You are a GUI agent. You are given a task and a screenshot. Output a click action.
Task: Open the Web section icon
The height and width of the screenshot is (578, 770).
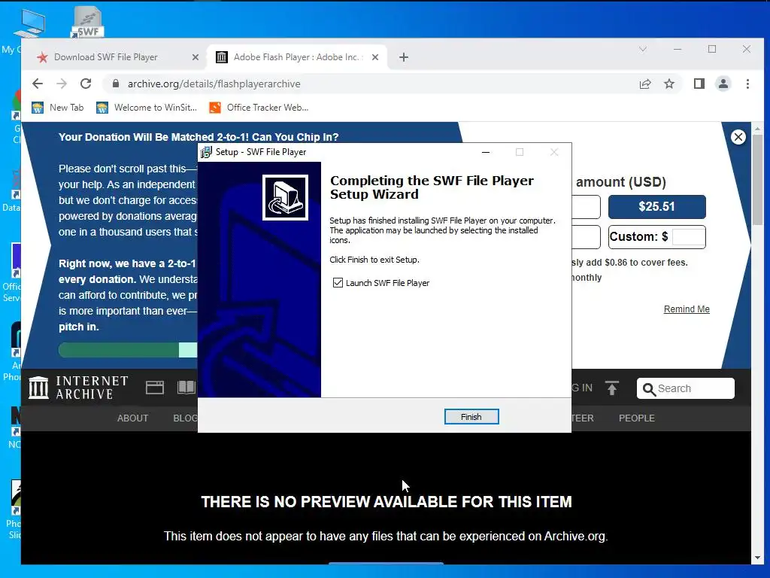tap(155, 388)
